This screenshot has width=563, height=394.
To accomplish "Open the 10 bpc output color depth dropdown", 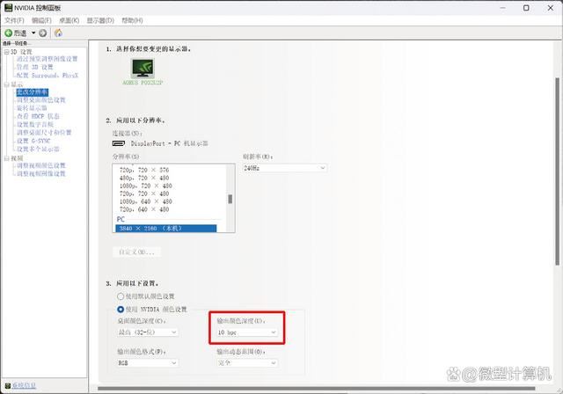I will click(x=248, y=332).
